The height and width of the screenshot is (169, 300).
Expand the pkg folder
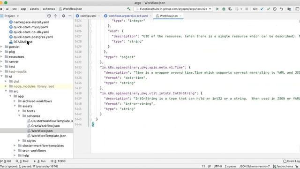pyautogui.click(x=1, y=52)
